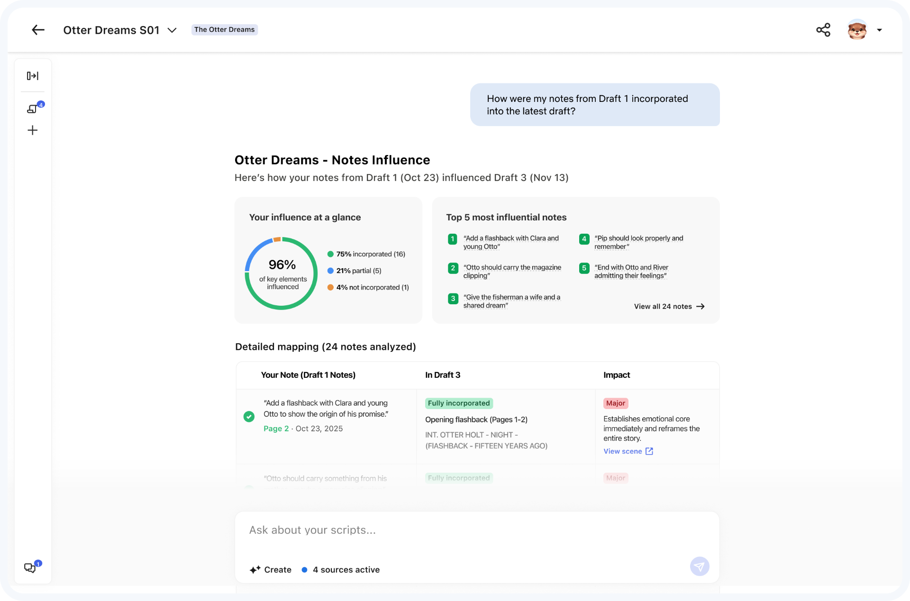Click the user question message bubble

595,105
